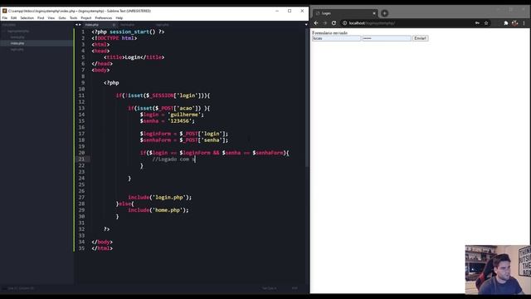Image resolution: width=531 pixels, height=299 pixels.
Task: Click the Enviar! submit button
Action: tap(421, 38)
